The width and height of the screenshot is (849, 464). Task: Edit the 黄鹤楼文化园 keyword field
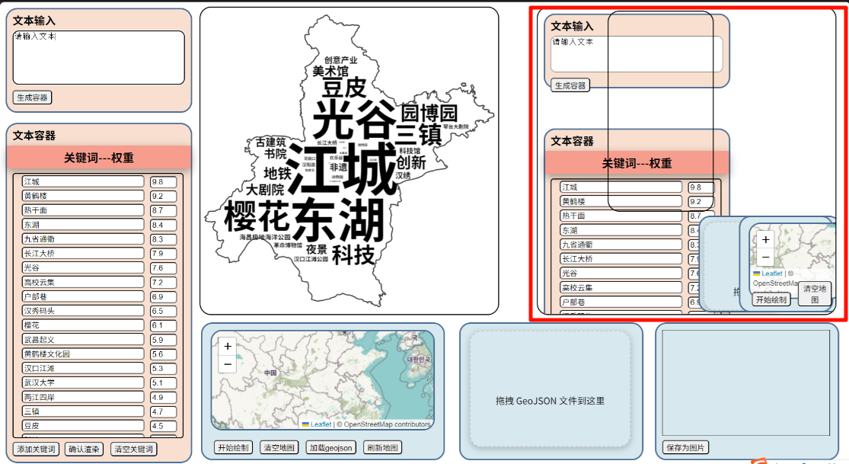(x=83, y=354)
